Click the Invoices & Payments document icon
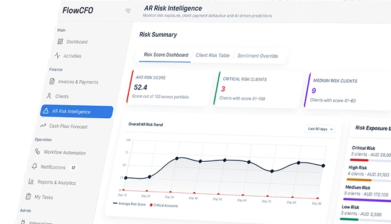 pos(52,81)
